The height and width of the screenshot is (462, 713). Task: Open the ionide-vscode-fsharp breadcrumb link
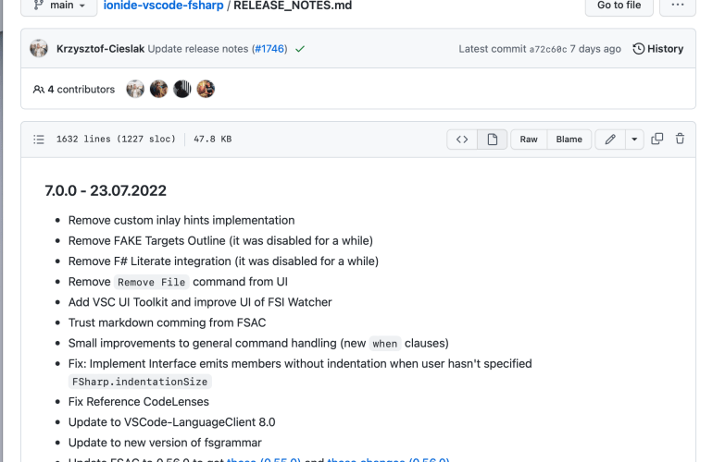coord(165,6)
